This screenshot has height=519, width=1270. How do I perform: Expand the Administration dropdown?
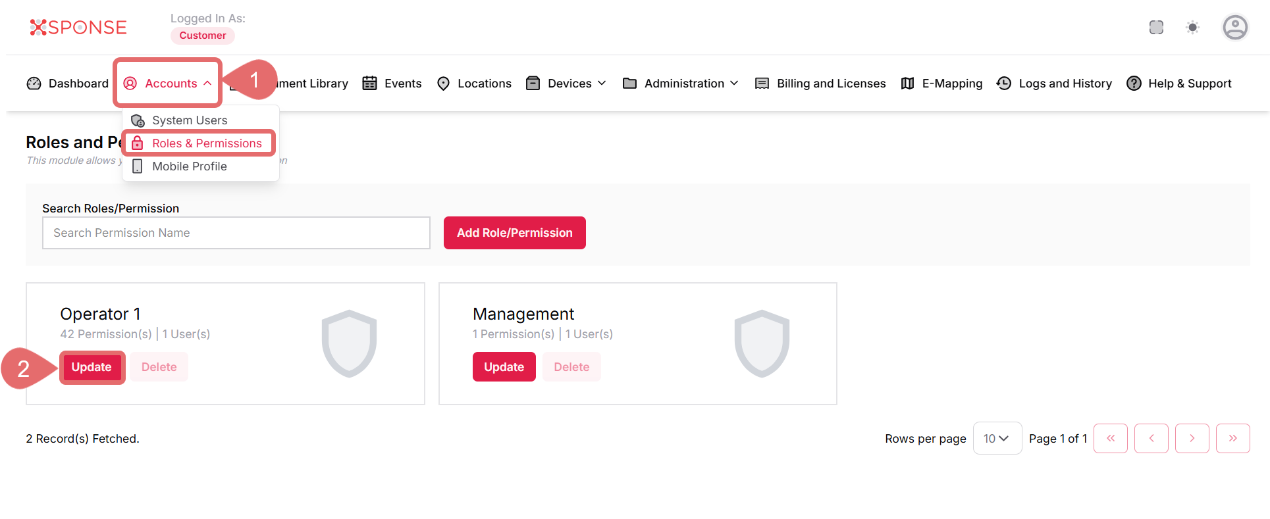(681, 84)
